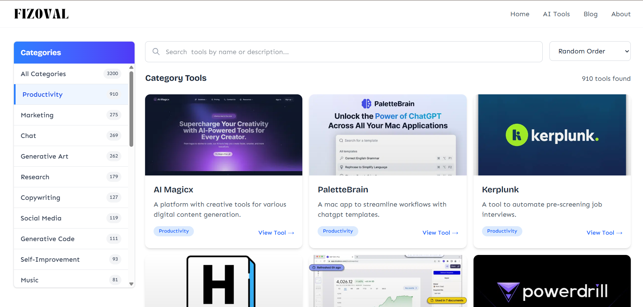The height and width of the screenshot is (307, 643).
Task: Click the category list scrollbar thumb
Action: click(x=131, y=109)
